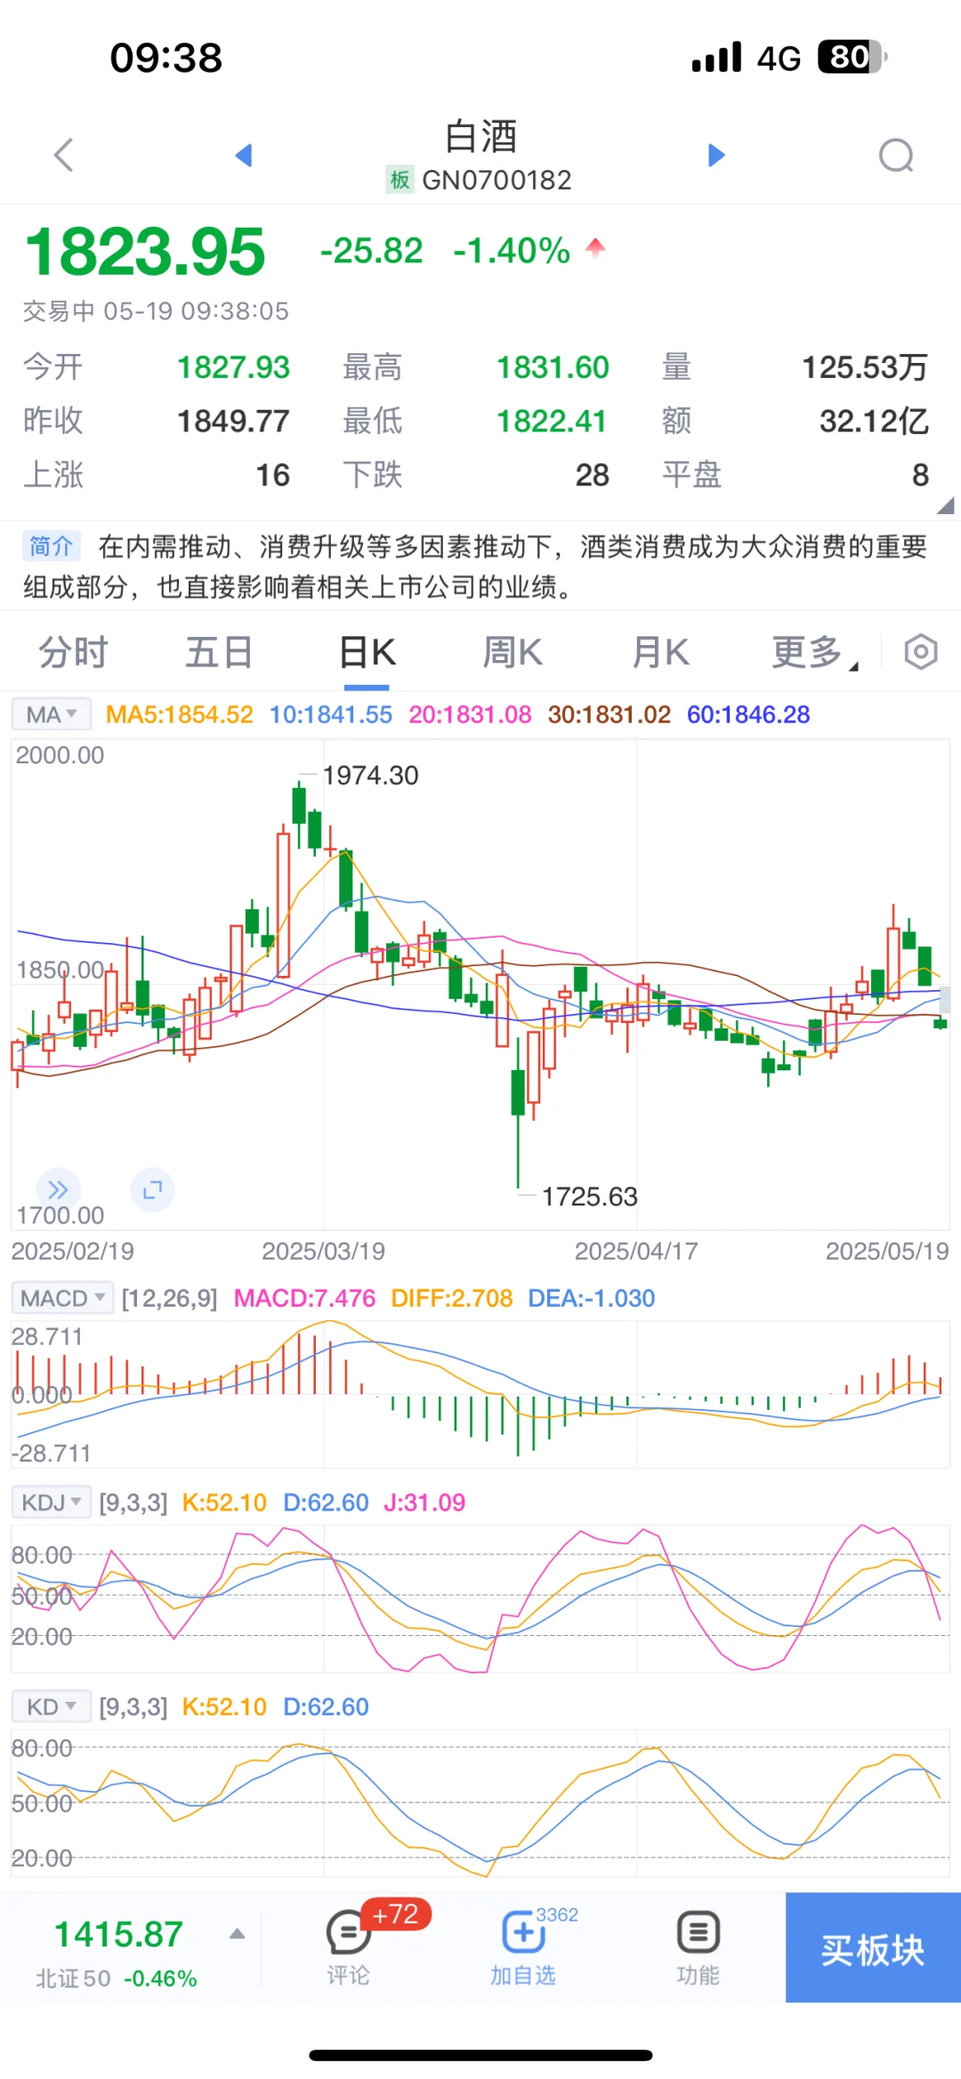Tap chart's right-edge scroll handle
Screen dimensions: 961x2079
pos(945,1000)
